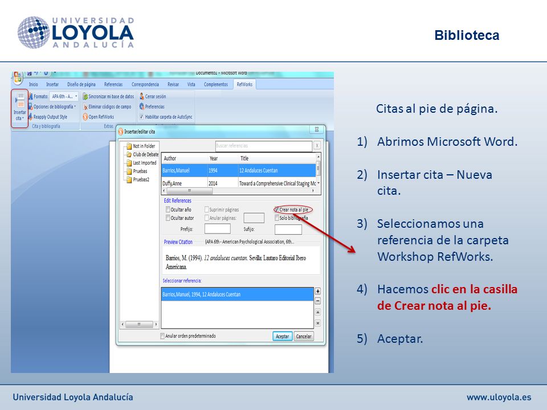Click the Opciones de bibliografía icon

[x=30, y=106]
